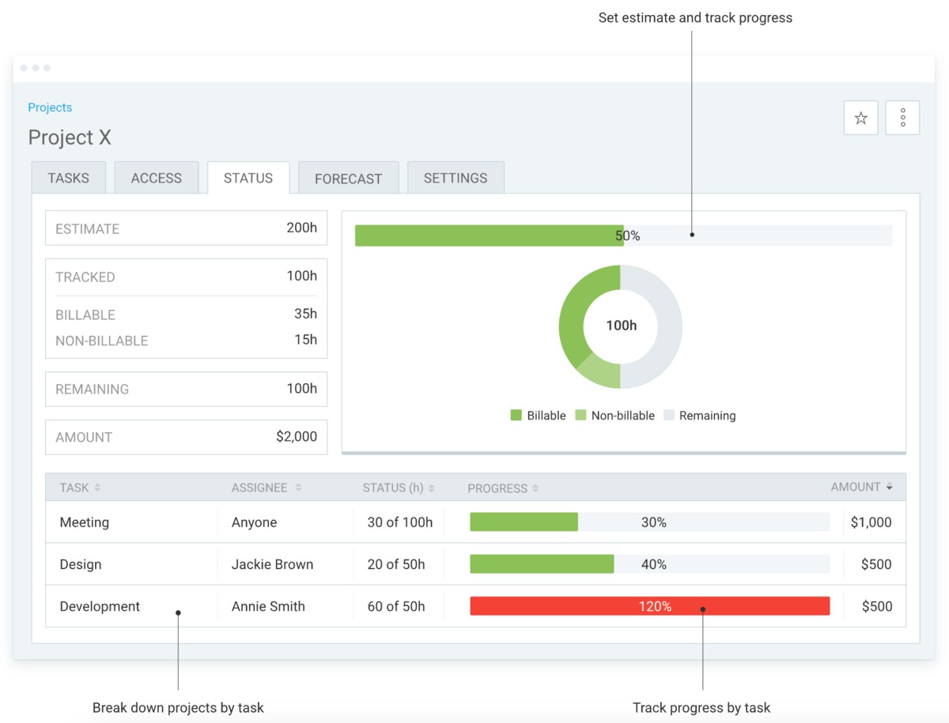Image resolution: width=949 pixels, height=723 pixels.
Task: Sort tasks by AMOUNT
Action: coord(861,488)
